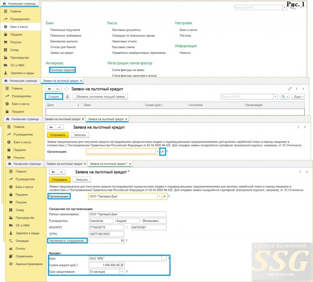
Task: Open Банковские выписки link
Action: tap(64, 42)
